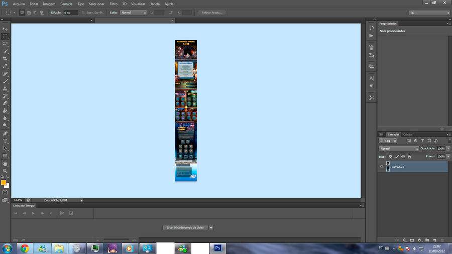This screenshot has width=452, height=254.
Task: Open the Camada menu
Action: [66, 4]
